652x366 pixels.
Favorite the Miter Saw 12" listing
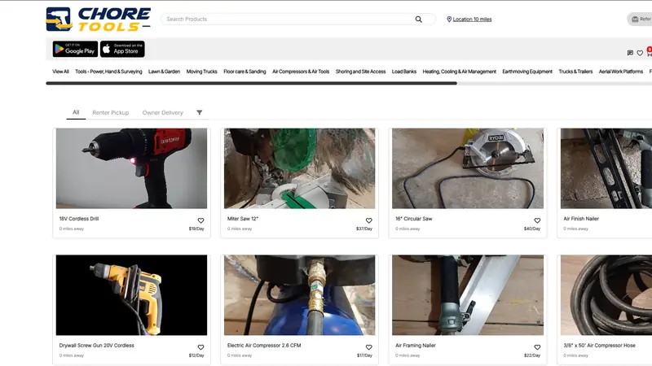click(369, 220)
